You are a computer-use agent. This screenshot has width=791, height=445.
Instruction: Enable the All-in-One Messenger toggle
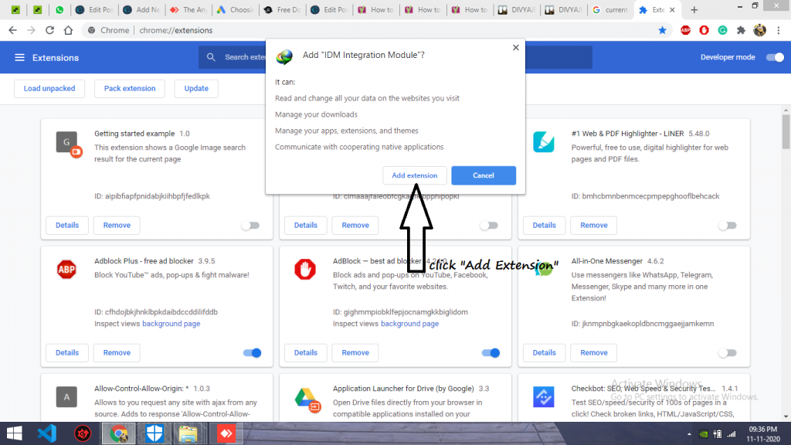tap(728, 352)
